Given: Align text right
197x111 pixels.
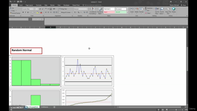Looking at the screenshot, I should pyautogui.click(x=51, y=12).
